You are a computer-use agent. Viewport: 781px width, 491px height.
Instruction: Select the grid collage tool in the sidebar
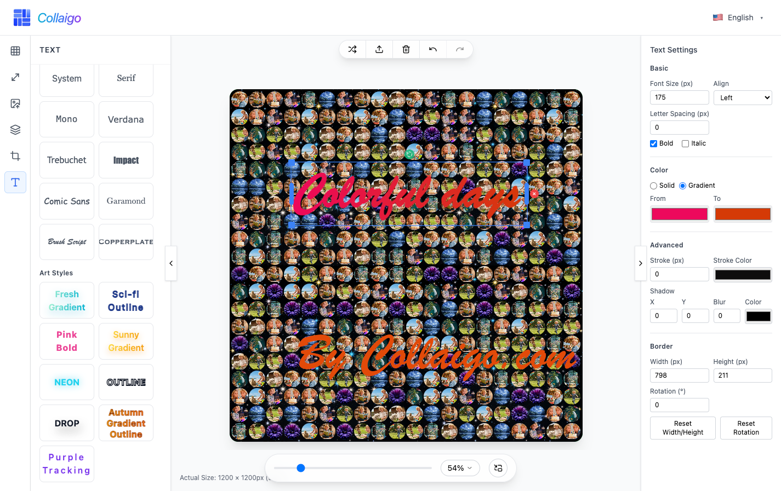coord(15,51)
